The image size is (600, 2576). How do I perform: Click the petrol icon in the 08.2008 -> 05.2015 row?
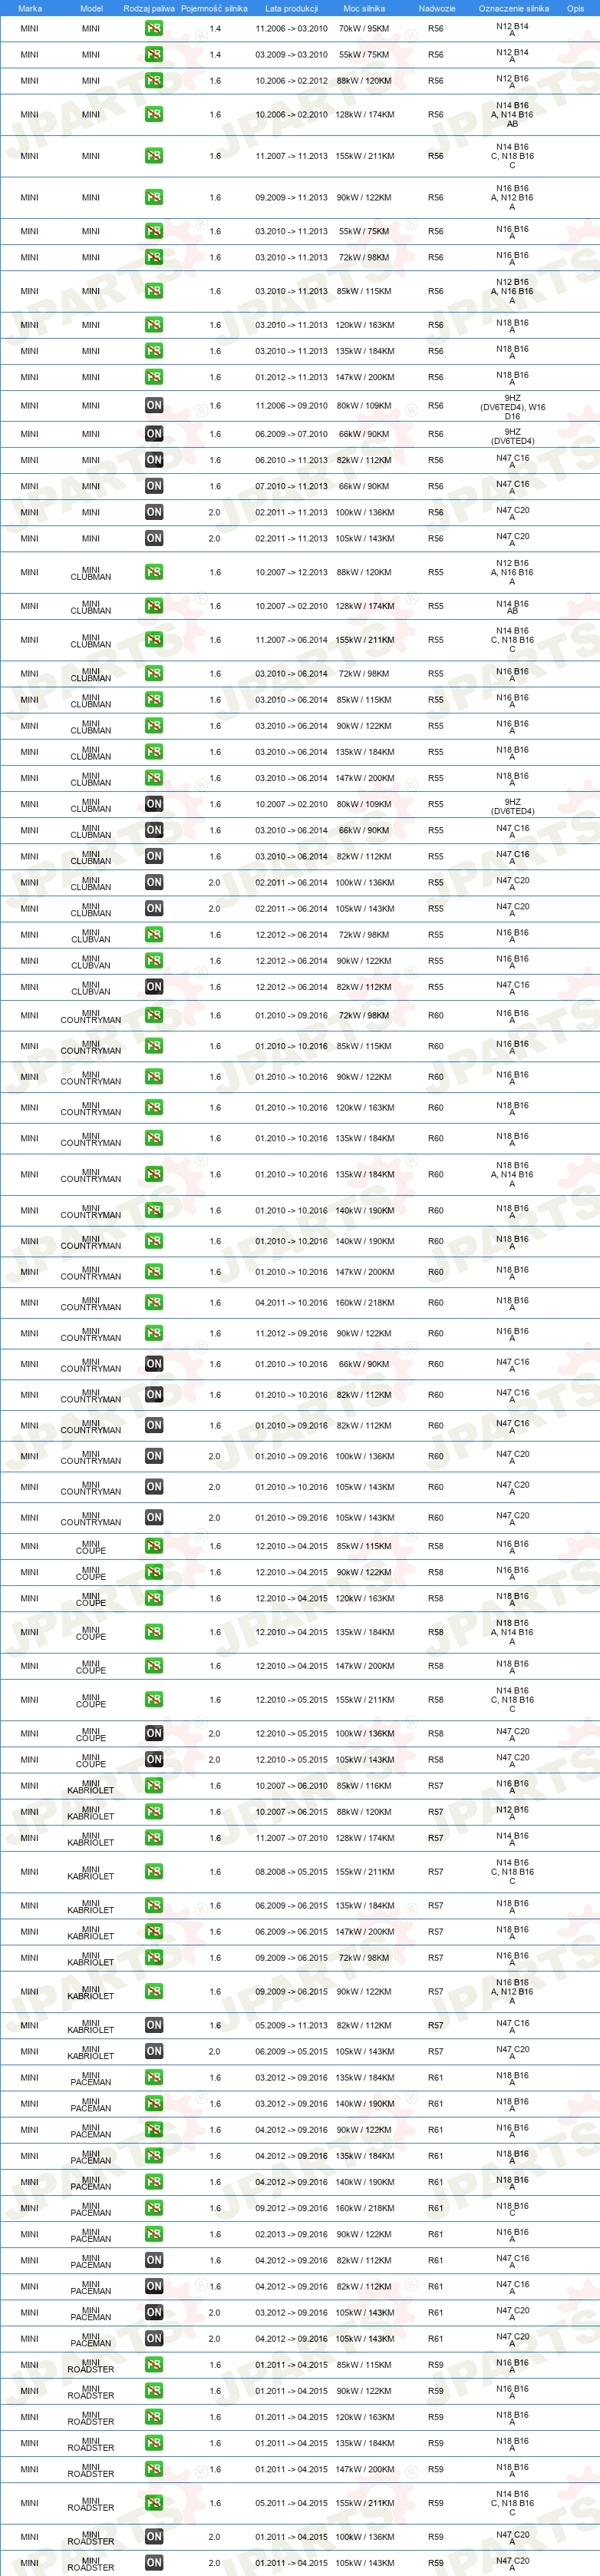coord(153,1872)
